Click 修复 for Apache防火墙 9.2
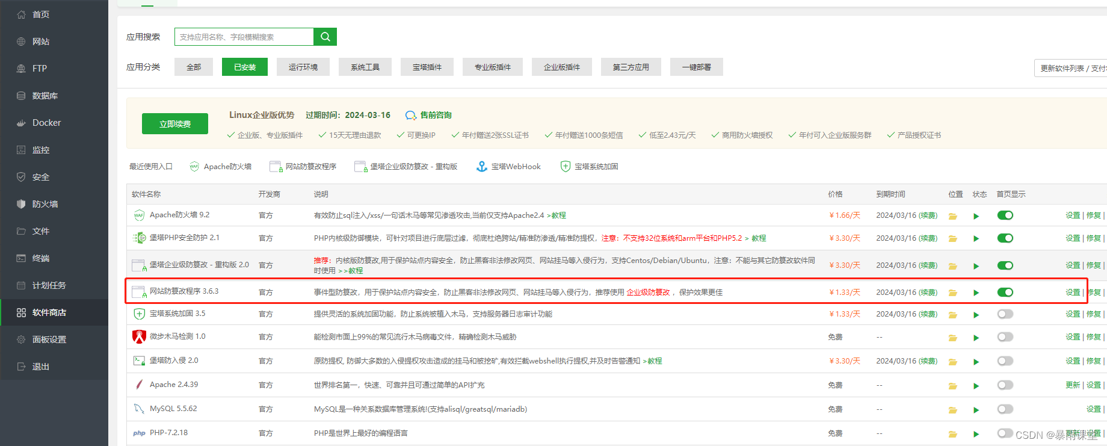 [1093, 215]
